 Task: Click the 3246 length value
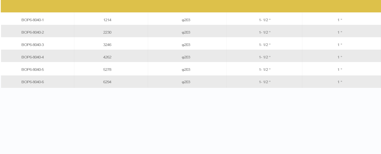click(107, 45)
